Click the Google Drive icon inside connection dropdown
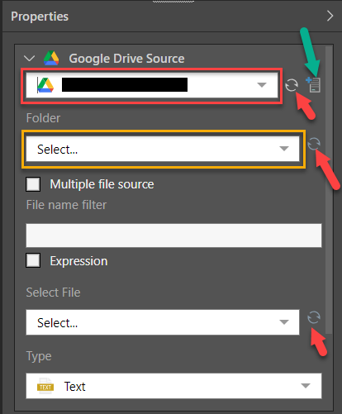Viewport: 342px width, 414px height. click(x=45, y=85)
